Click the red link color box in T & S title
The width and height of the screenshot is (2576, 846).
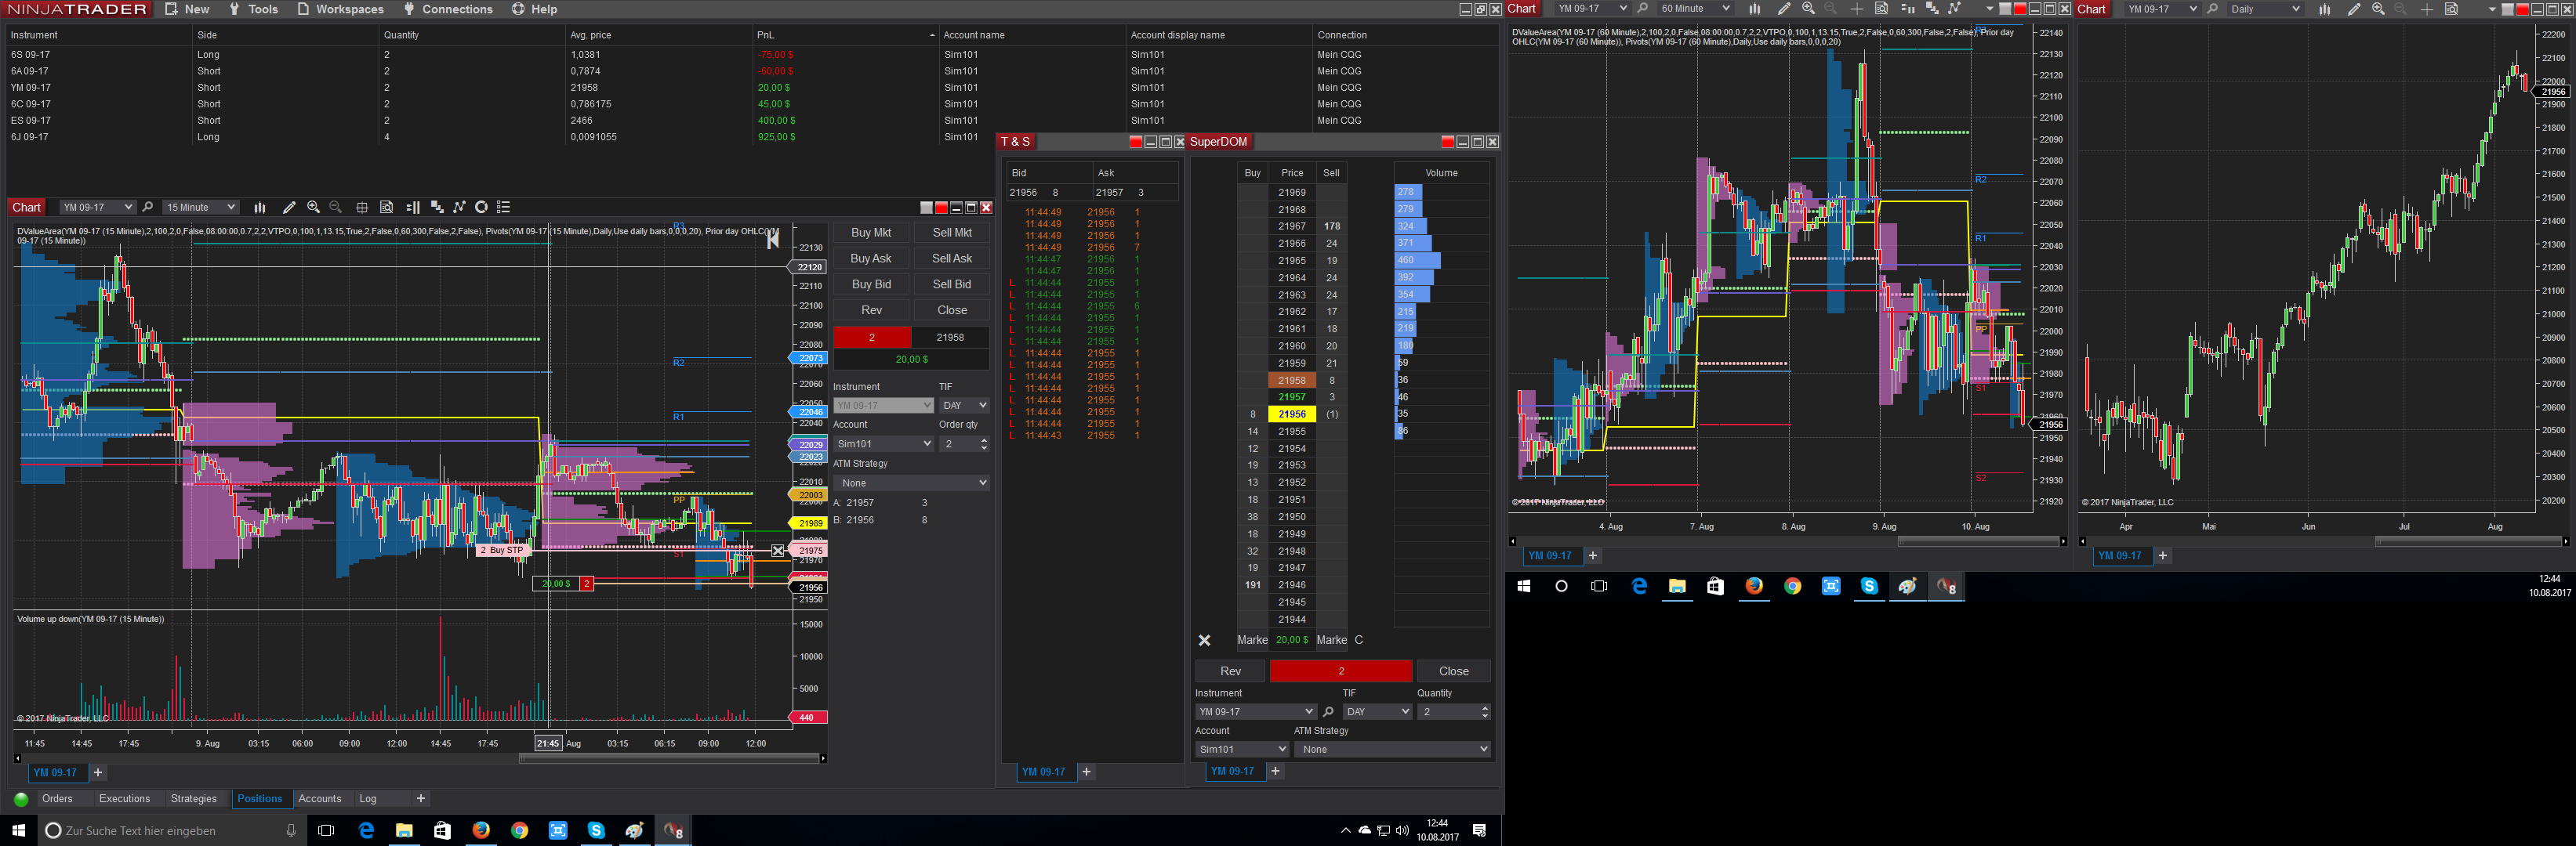click(1135, 142)
